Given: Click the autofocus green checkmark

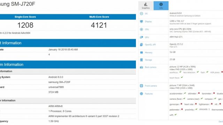Looking at the screenshot, I should click(180, 72).
